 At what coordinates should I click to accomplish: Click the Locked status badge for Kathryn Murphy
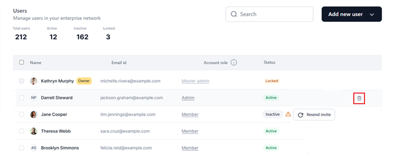271,81
